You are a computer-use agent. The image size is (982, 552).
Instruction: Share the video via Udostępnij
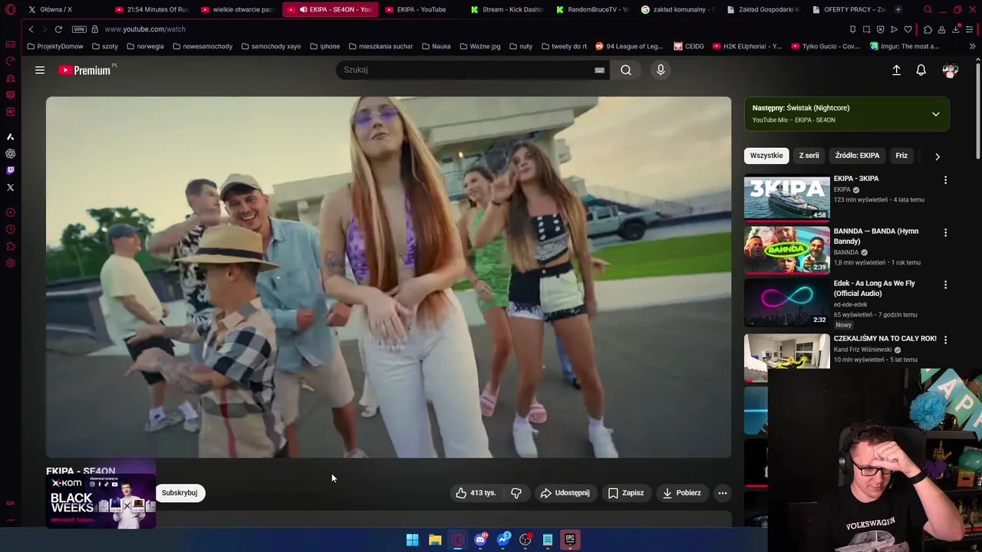tap(565, 493)
